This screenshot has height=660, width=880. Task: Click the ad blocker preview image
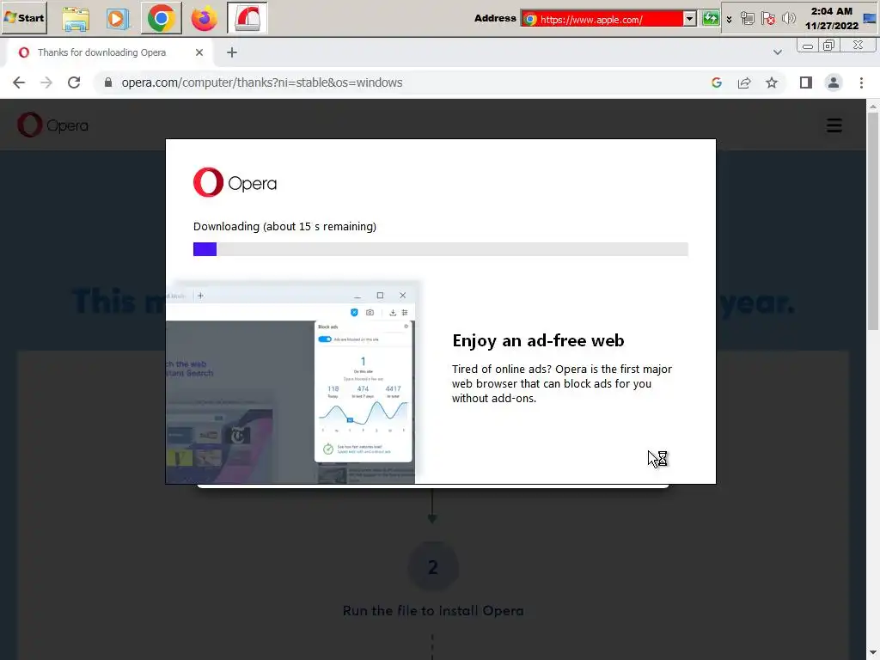(x=292, y=382)
